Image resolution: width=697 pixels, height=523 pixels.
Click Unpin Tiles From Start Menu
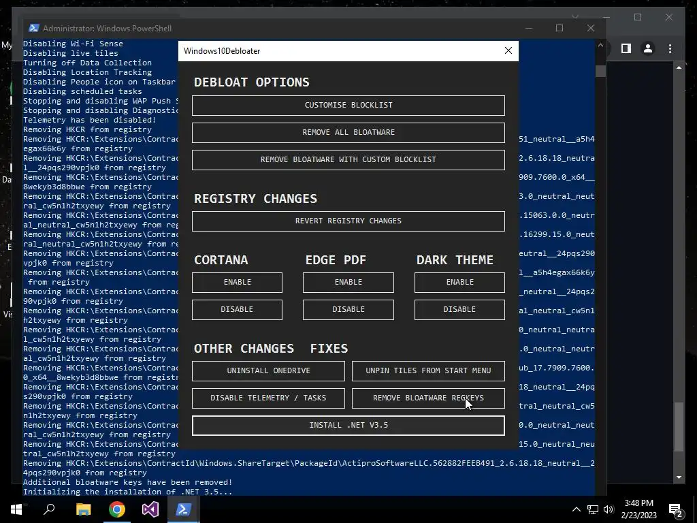[429, 371]
